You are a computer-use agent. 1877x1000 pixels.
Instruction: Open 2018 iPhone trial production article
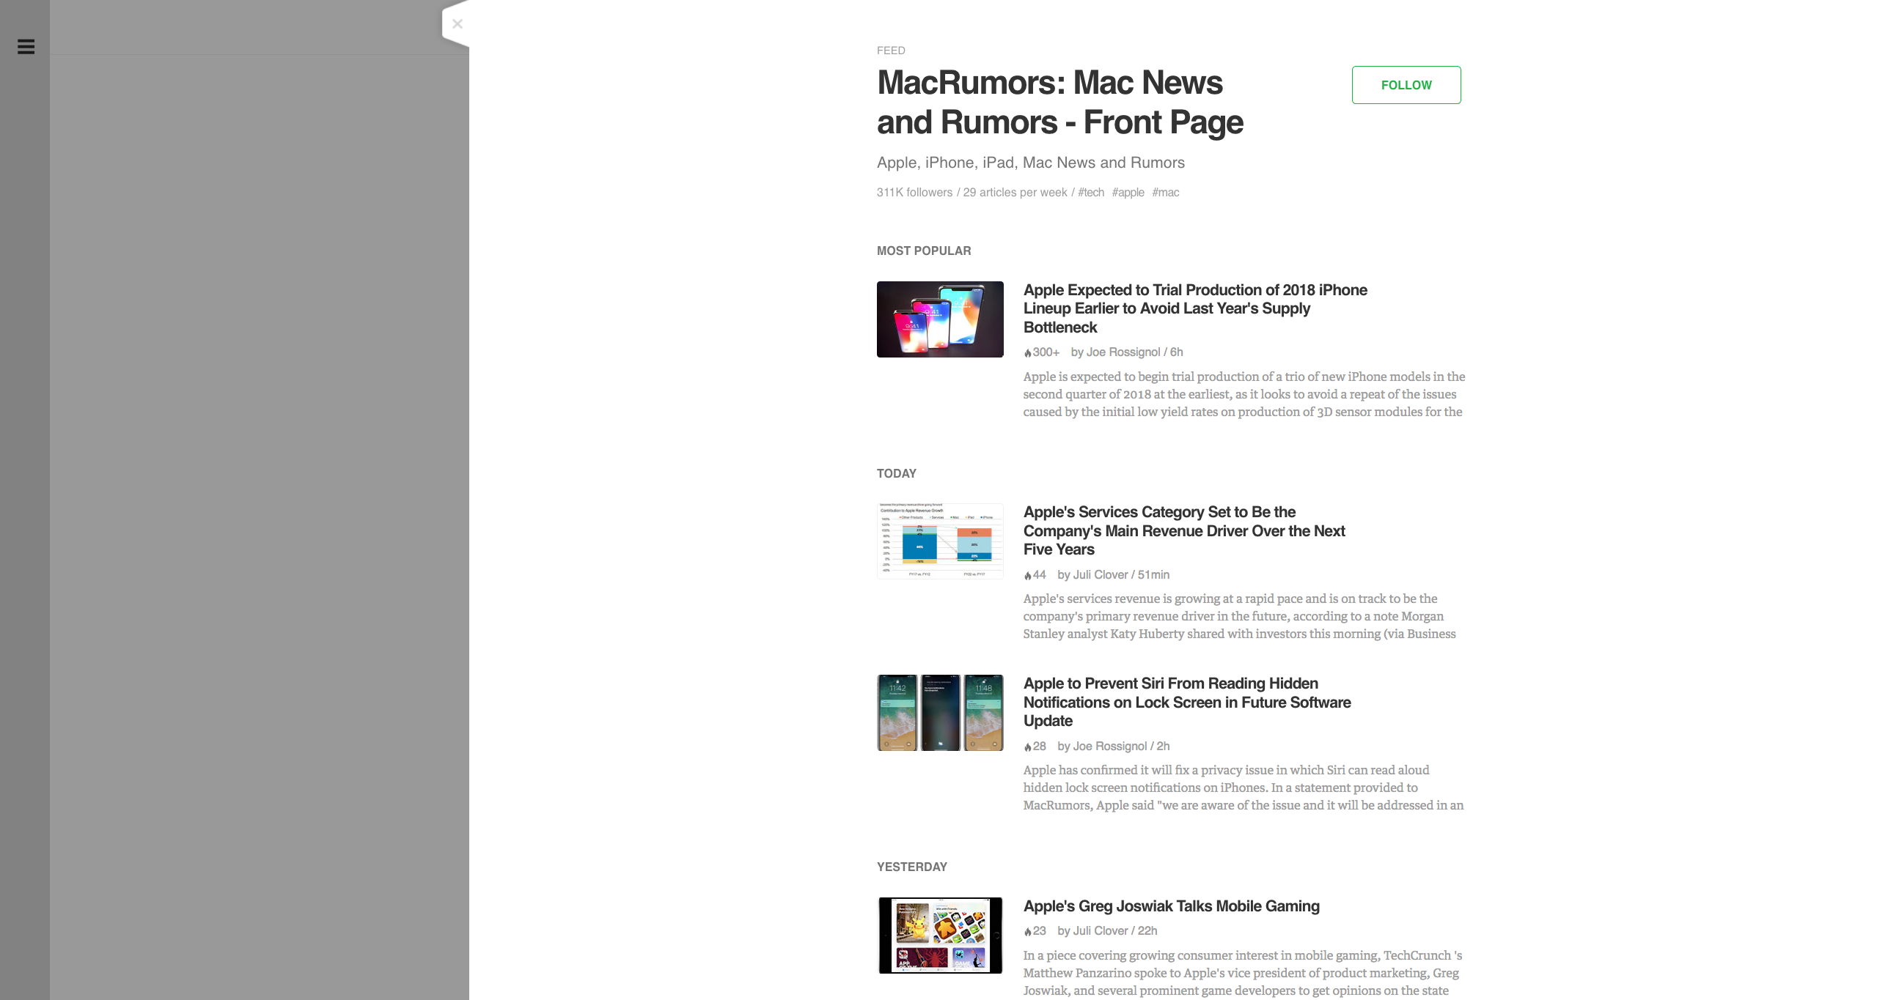click(x=1194, y=308)
